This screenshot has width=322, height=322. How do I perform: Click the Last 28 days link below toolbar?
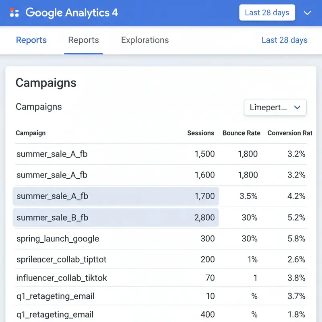pos(284,40)
